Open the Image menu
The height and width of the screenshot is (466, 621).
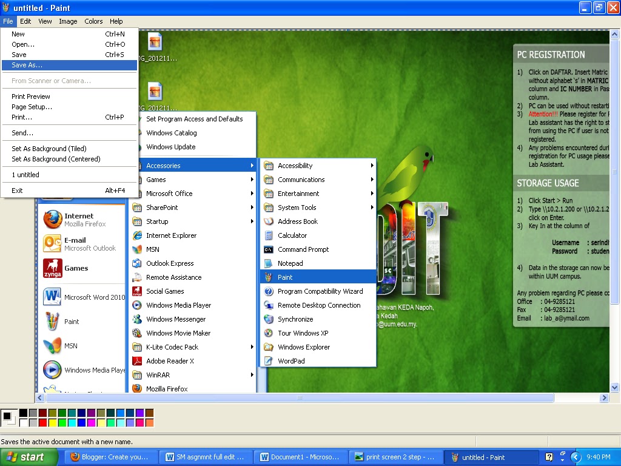68,21
